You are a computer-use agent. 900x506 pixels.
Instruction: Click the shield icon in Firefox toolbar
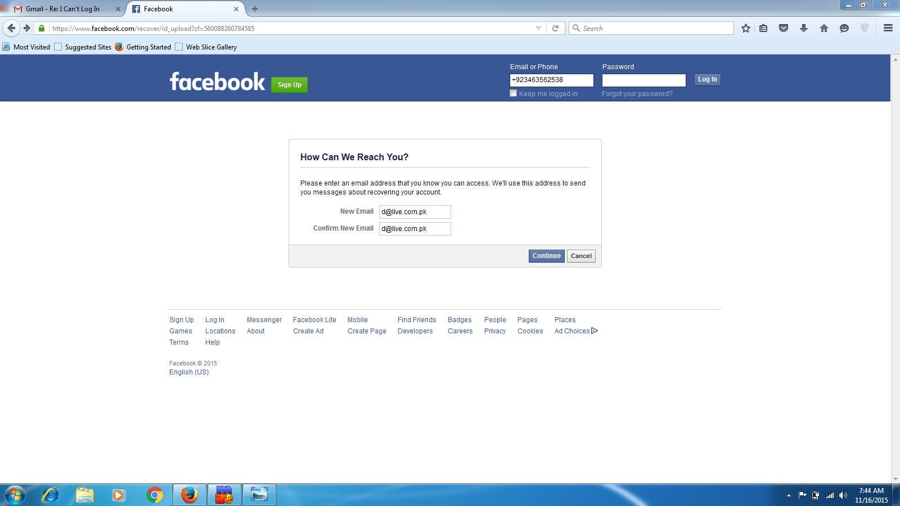(865, 28)
